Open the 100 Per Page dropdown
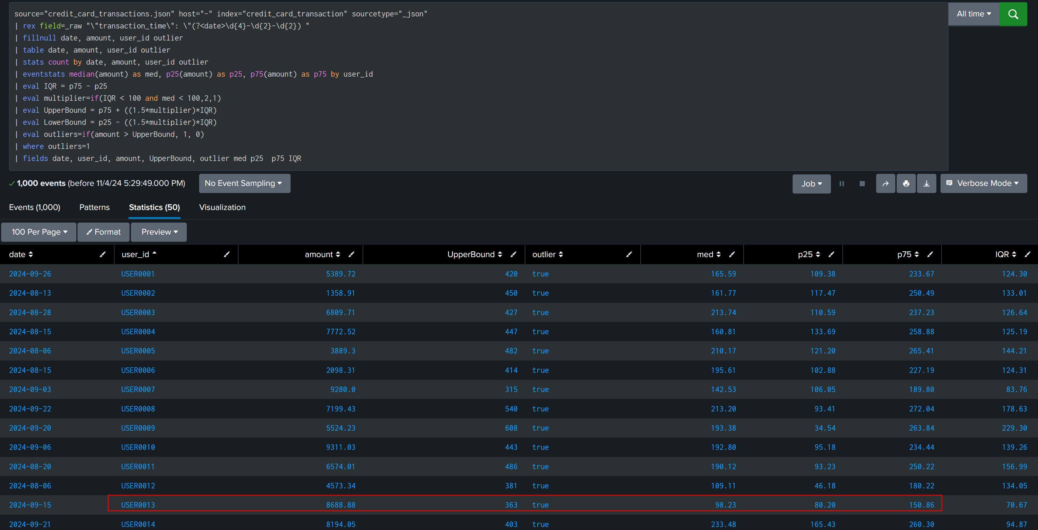This screenshot has height=530, width=1038. click(39, 232)
